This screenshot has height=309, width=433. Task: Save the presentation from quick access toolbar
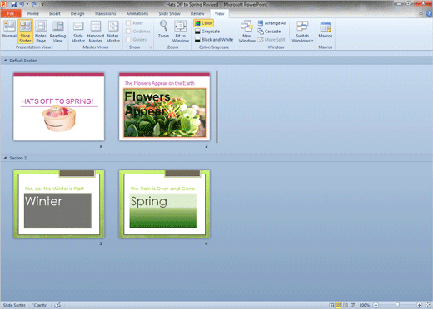(13, 4)
